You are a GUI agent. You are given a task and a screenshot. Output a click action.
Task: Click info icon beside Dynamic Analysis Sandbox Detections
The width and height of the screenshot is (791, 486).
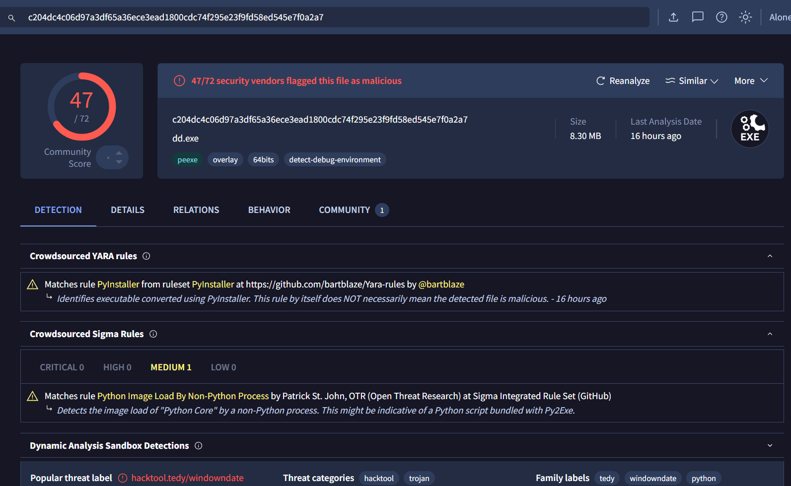(199, 446)
